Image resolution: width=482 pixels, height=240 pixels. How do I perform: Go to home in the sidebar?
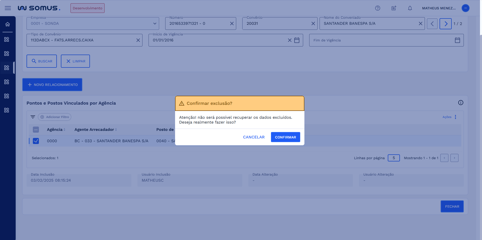8,24
